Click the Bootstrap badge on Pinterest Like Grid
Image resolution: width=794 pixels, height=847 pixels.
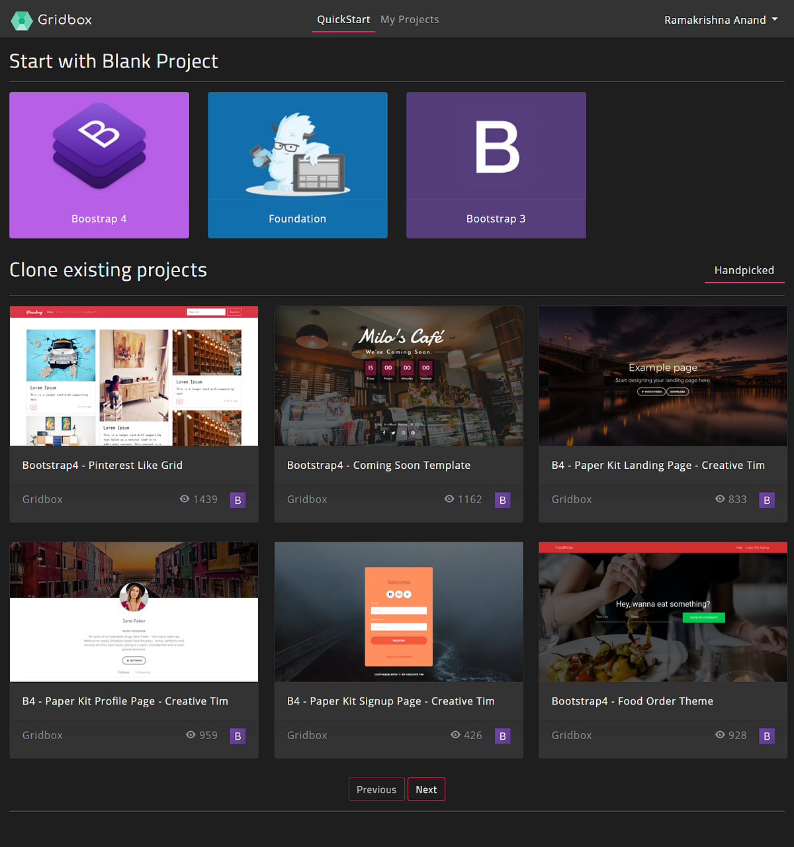(238, 500)
